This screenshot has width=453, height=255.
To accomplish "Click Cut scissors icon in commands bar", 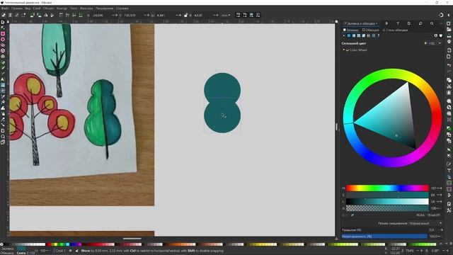I will coord(449,86).
